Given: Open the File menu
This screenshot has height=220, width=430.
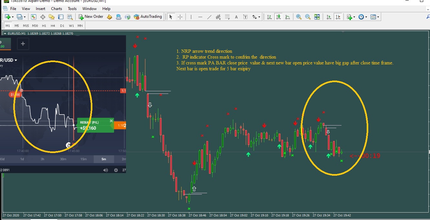Looking at the screenshot, I should (x=13, y=9).
